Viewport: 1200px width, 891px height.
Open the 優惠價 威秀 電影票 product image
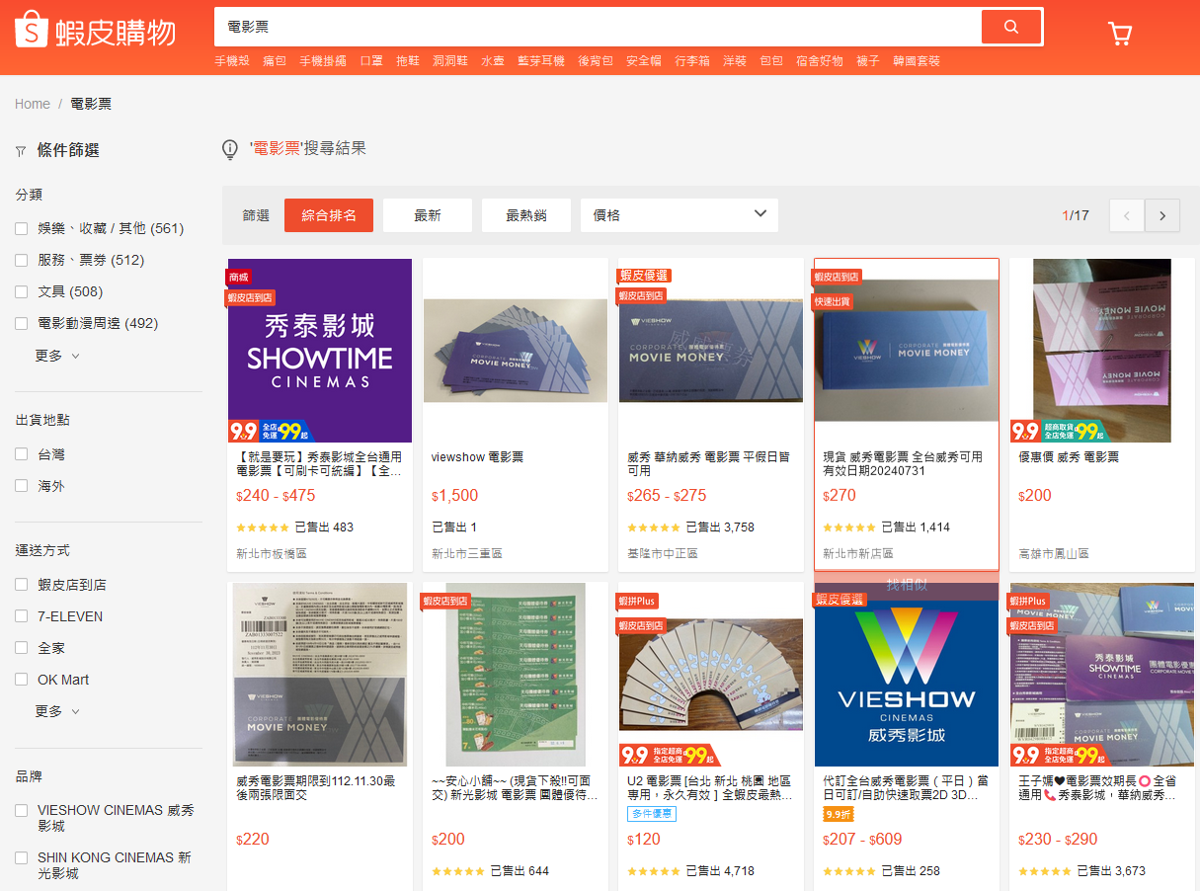click(x=1102, y=351)
